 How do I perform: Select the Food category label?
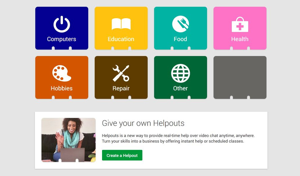point(180,39)
